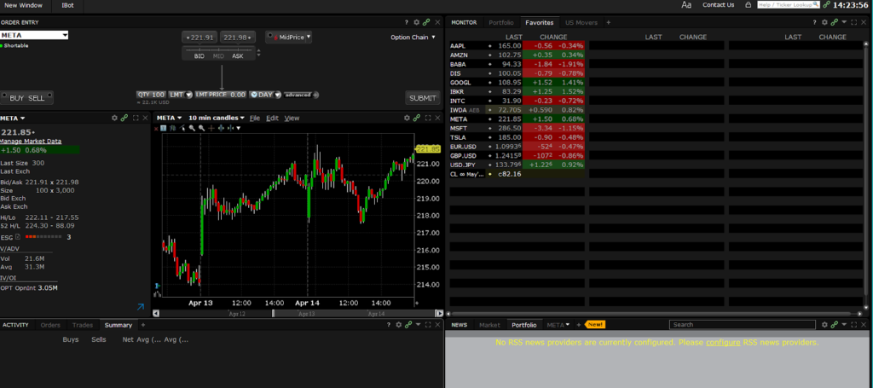
Task: Select MID on price wand
Action: [x=218, y=56]
